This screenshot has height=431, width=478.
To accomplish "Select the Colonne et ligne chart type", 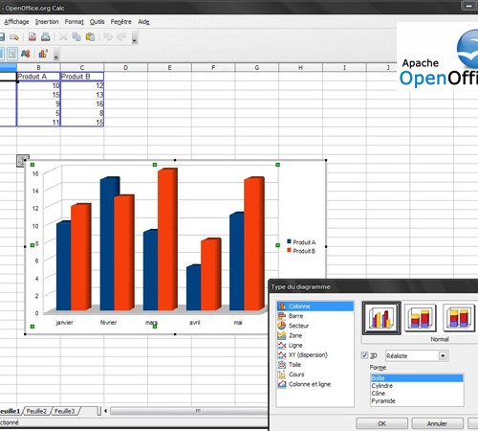I will [x=315, y=384].
